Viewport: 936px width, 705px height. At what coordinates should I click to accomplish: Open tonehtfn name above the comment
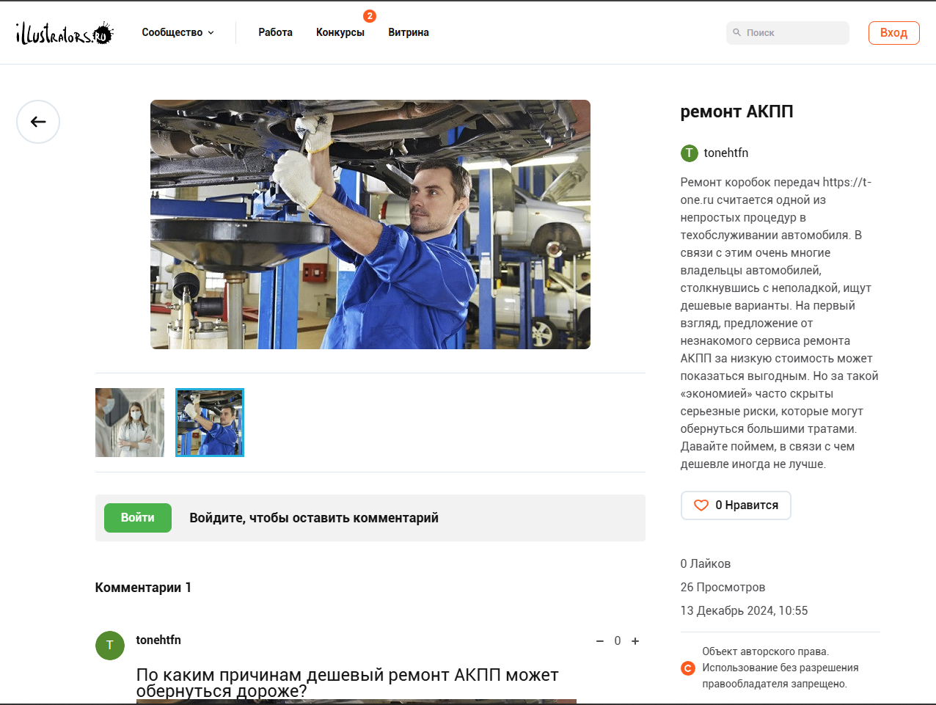(158, 640)
